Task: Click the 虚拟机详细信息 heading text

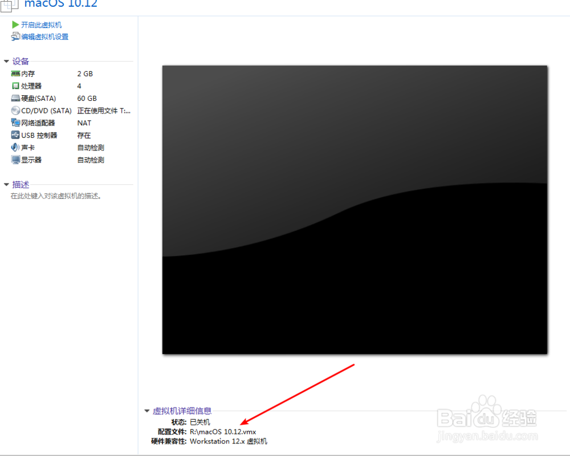Action: (182, 411)
